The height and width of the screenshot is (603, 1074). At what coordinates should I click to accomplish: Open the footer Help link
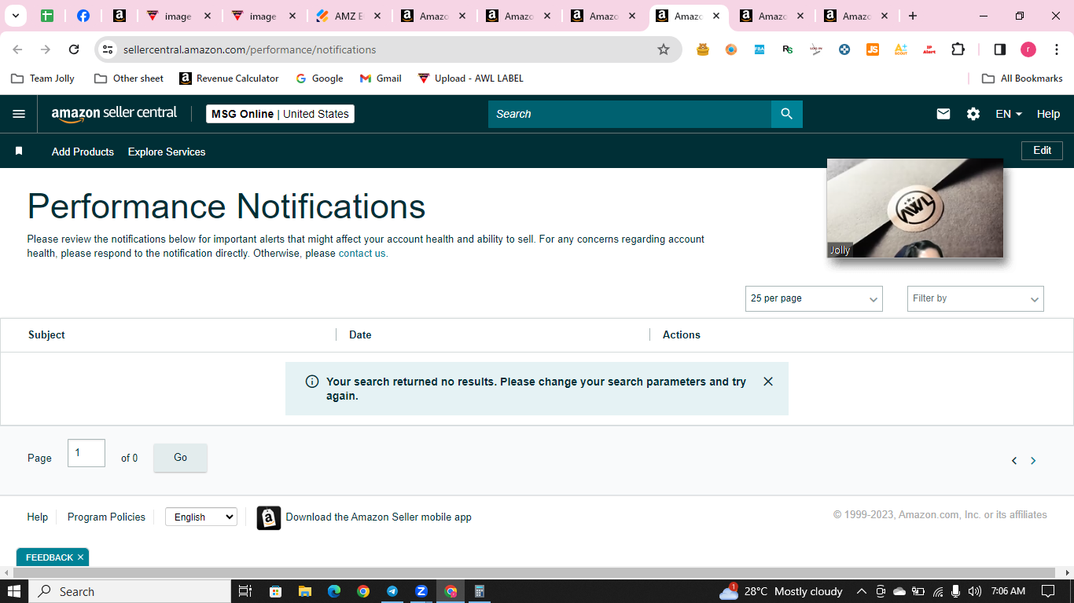37,517
